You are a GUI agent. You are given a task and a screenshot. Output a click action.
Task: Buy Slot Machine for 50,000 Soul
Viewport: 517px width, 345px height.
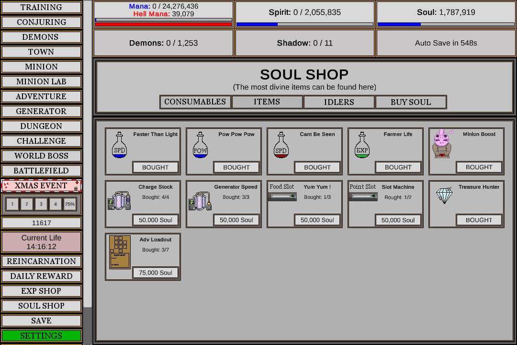(398, 219)
